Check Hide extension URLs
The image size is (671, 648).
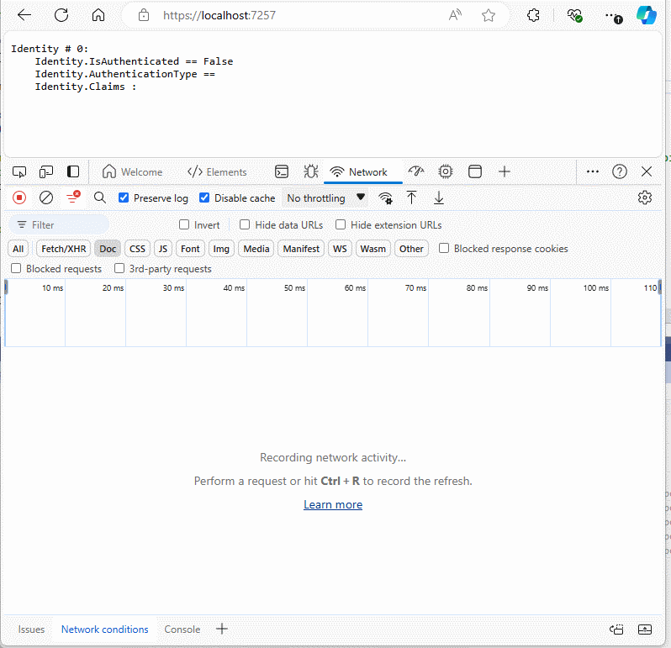pos(341,224)
